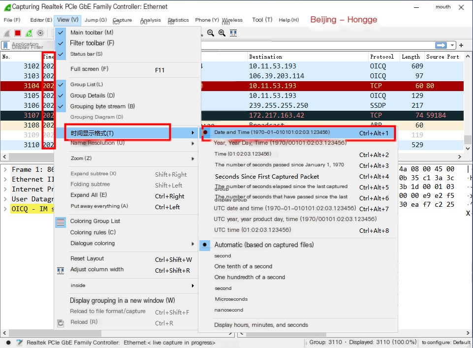The width and height of the screenshot is (473, 348).
Task: Expand the Frame 1 tree row
Action: click(x=5, y=169)
